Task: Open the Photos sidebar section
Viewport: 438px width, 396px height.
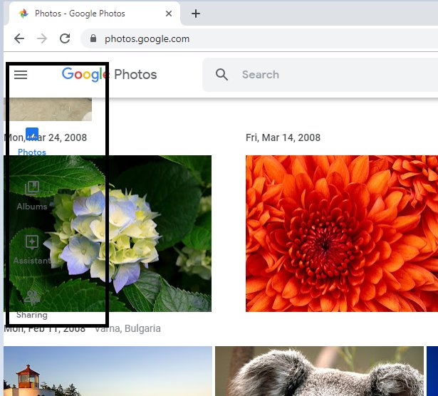Action: click(x=32, y=142)
